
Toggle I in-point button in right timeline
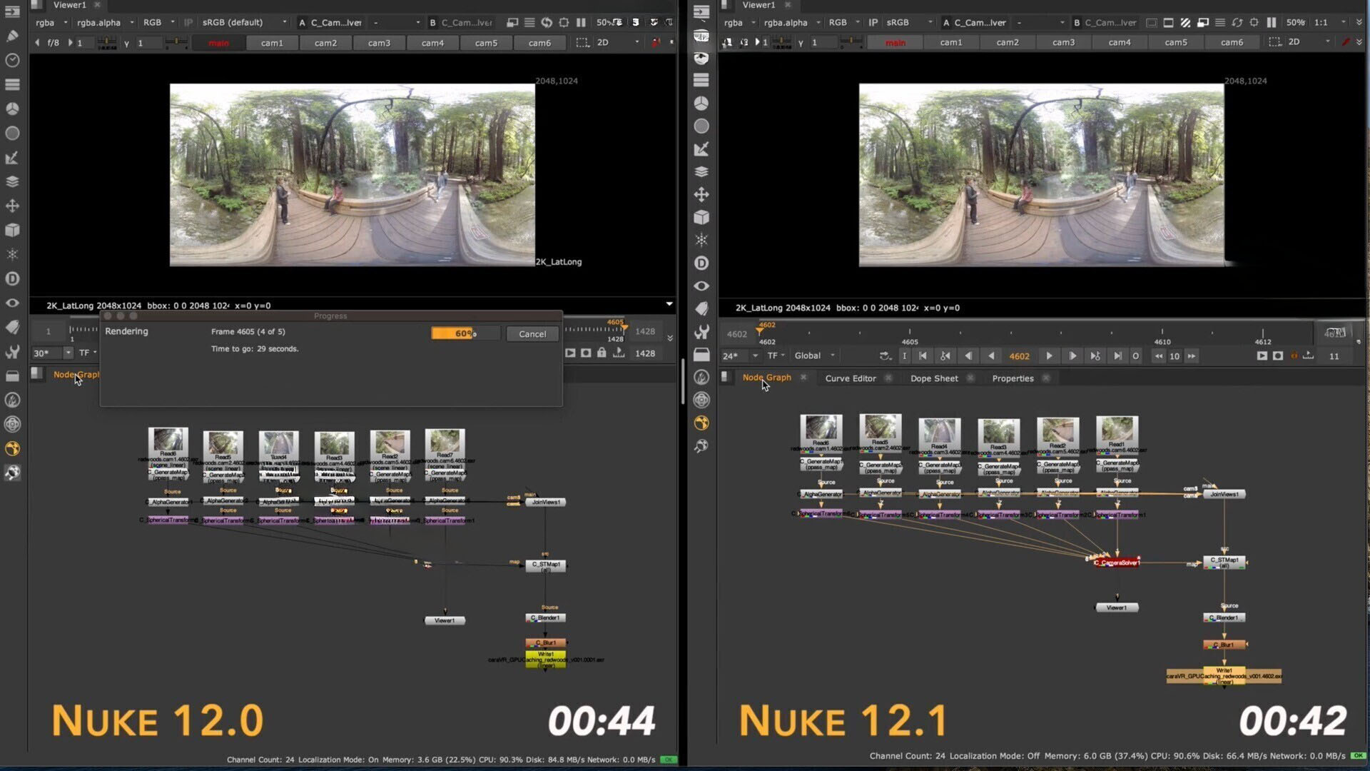(x=904, y=356)
